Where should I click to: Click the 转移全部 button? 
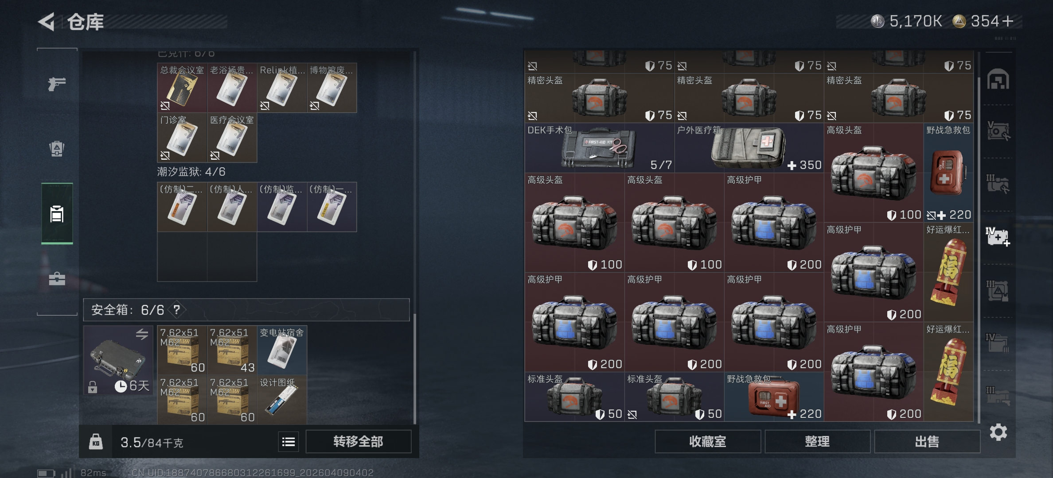[x=358, y=442]
